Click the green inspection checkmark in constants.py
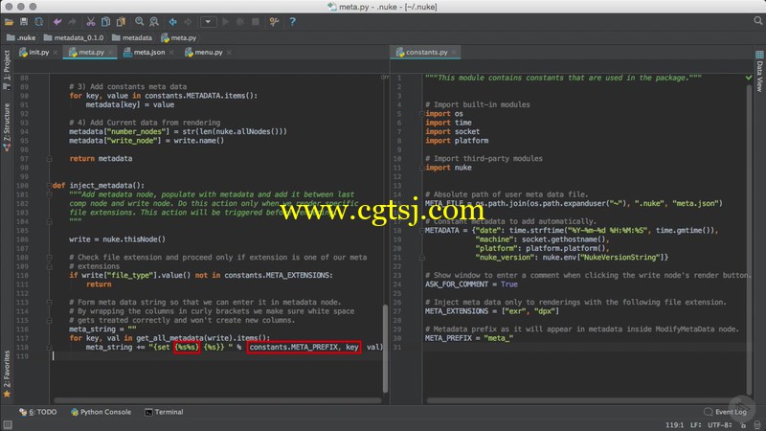 pyautogui.click(x=749, y=78)
